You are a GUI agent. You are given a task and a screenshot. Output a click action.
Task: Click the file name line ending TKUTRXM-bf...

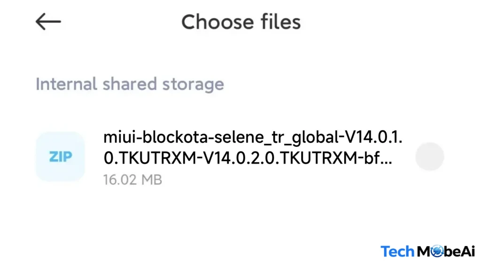click(x=248, y=158)
